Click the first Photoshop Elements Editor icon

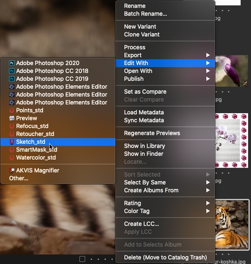(12, 87)
